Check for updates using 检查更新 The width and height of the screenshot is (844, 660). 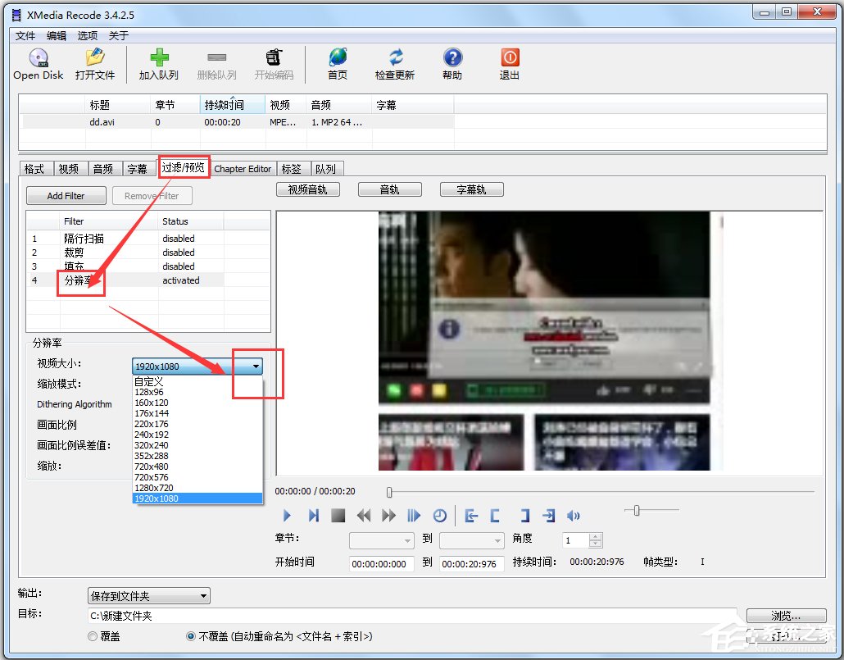tap(396, 64)
